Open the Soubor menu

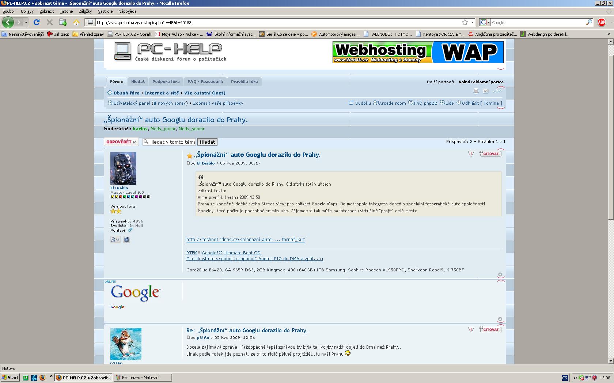[9, 11]
